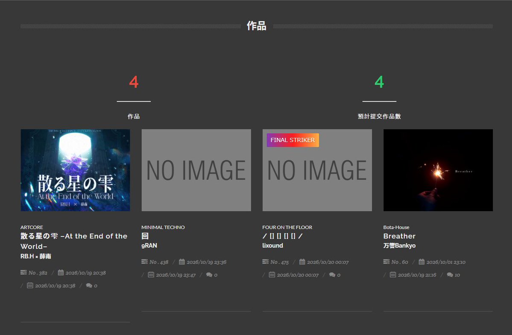Open the 散る星の雫 –At the End of the World– title

[74, 241]
